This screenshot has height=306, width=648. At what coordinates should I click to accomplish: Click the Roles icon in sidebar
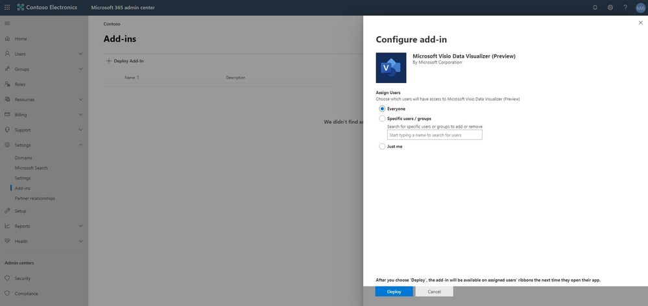tap(7, 84)
